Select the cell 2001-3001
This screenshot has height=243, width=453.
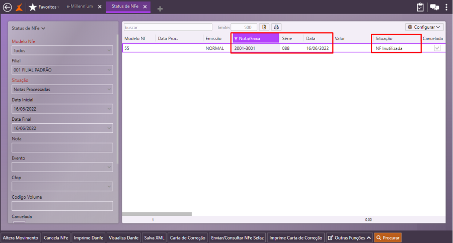click(255, 48)
